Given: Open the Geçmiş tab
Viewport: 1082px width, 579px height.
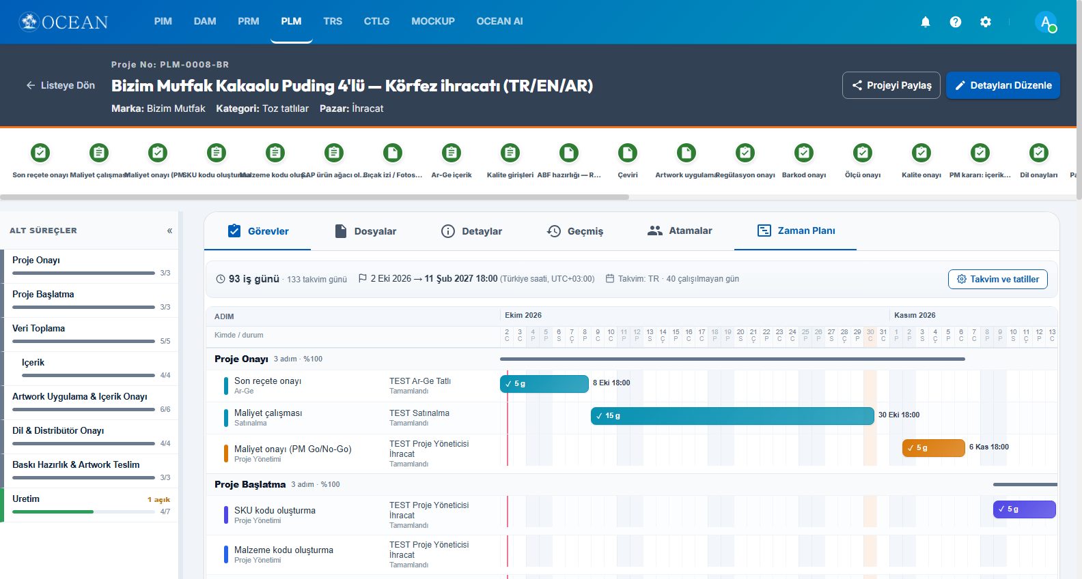Looking at the screenshot, I should pyautogui.click(x=575, y=231).
